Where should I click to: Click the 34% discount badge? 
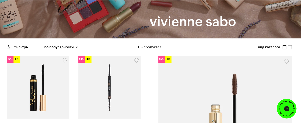[10, 59]
